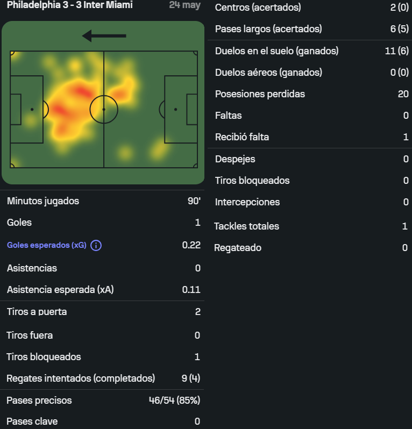Select the Recibió falta row

[310, 137]
